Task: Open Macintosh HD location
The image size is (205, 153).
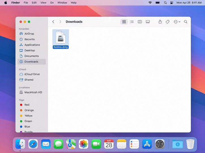Action: tap(32, 92)
